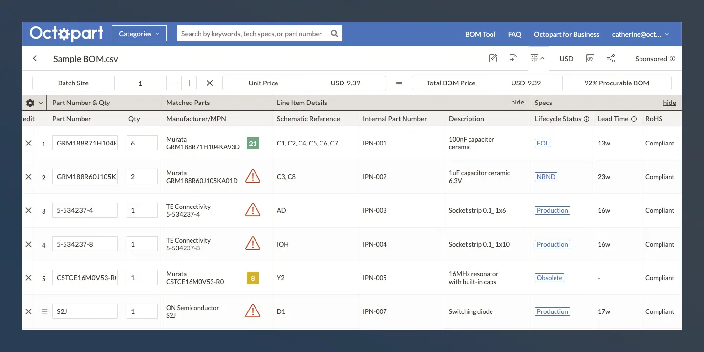The image size is (704, 352).
Task: Click the edit BOM pencil icon
Action: click(x=493, y=59)
